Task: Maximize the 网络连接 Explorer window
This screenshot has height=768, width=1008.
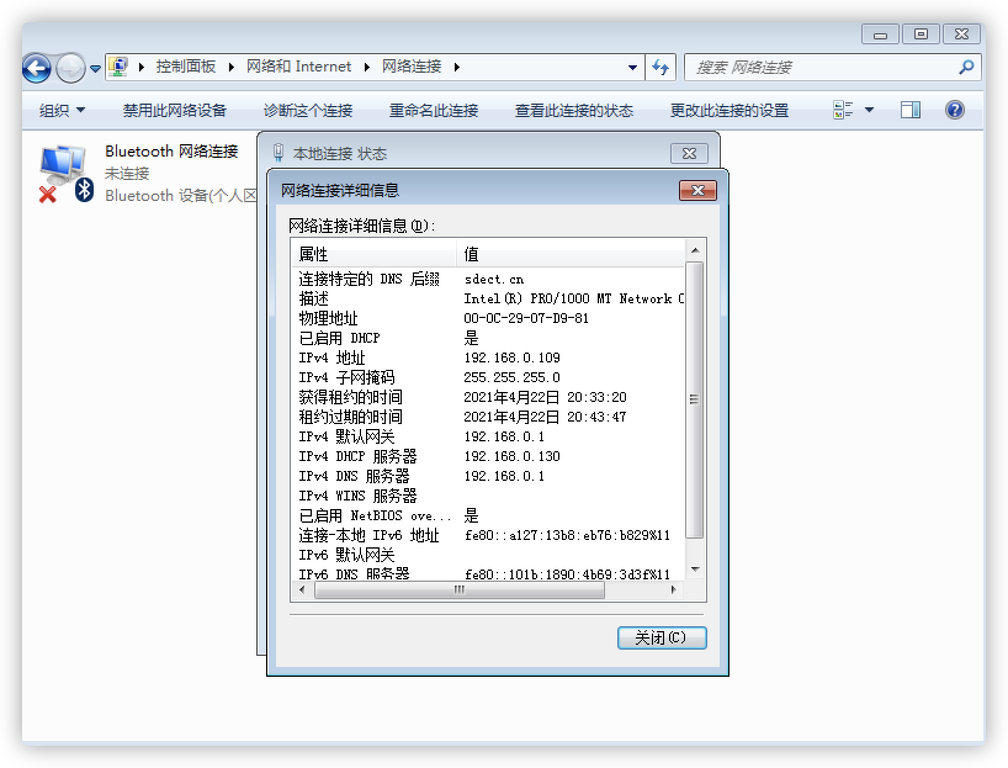Action: (x=921, y=35)
